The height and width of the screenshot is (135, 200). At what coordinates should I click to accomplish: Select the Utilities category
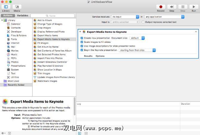(15, 77)
